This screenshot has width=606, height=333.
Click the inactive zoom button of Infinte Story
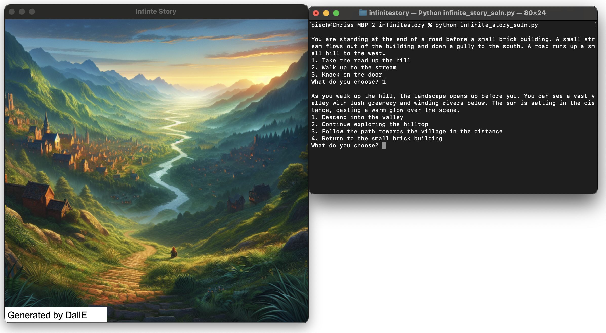click(x=32, y=12)
